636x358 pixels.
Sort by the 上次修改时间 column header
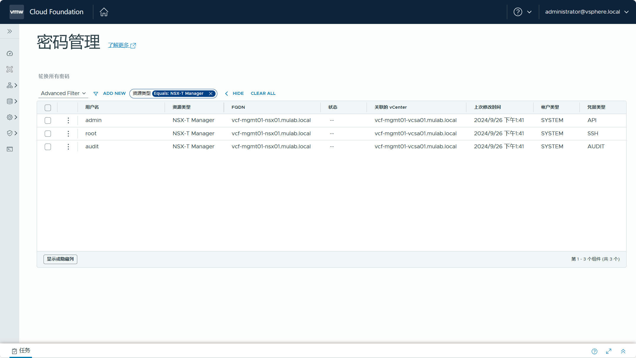click(487, 107)
